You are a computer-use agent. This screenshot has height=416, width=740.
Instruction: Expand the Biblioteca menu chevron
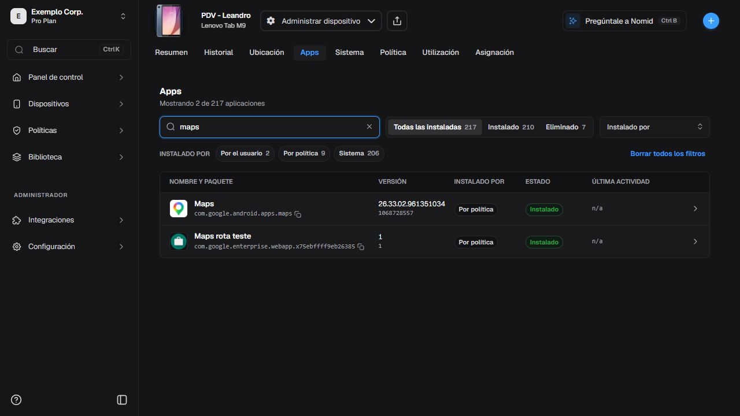(121, 157)
